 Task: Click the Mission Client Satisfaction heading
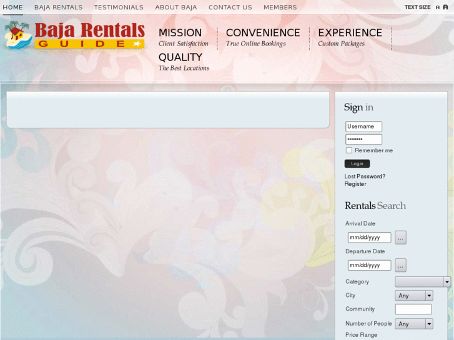pos(183,37)
